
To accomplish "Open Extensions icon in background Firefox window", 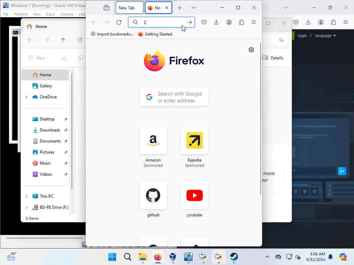I will (x=333, y=22).
